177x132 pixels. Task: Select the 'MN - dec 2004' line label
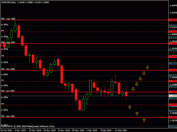pos(8,69)
